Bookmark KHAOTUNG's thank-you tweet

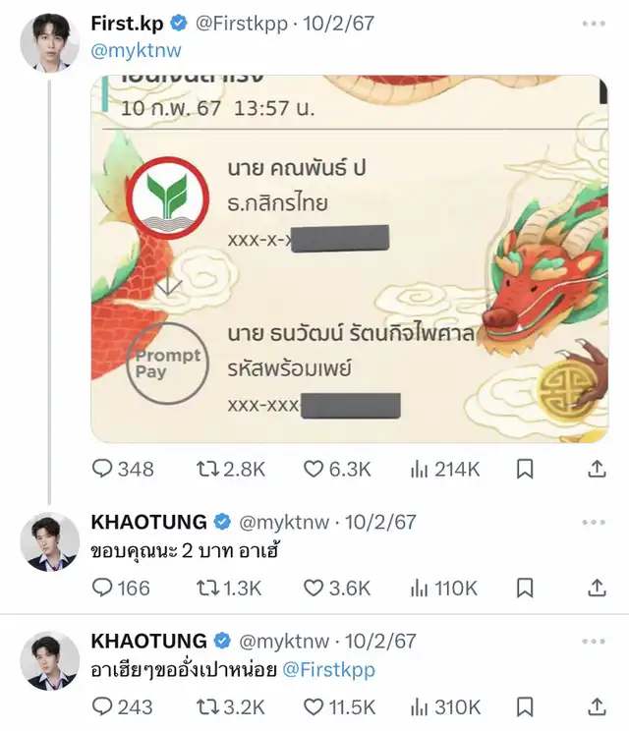[x=525, y=588]
